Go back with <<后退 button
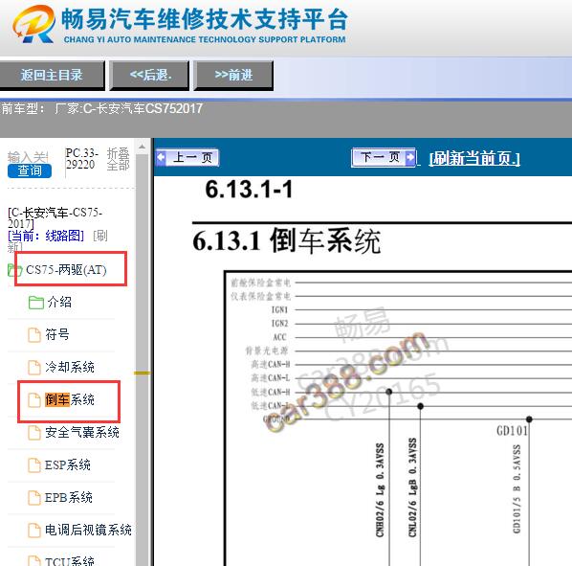This screenshot has height=566, width=572. [x=149, y=76]
